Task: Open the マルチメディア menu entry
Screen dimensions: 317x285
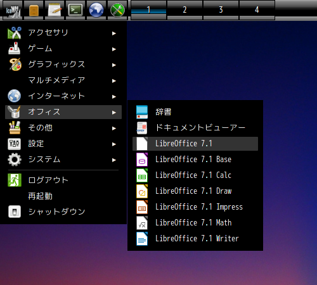Action: click(63, 80)
